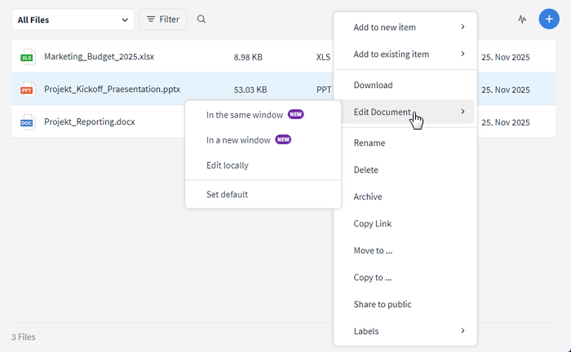Click the NEW badge beside same window
The image size is (571, 352).
pos(295,115)
